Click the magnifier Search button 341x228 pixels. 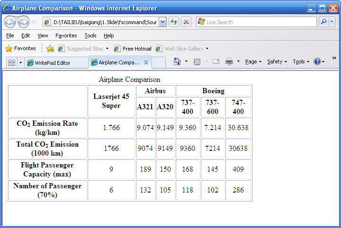coord(324,22)
